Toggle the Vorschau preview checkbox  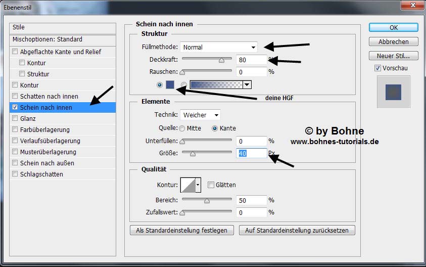click(378, 68)
